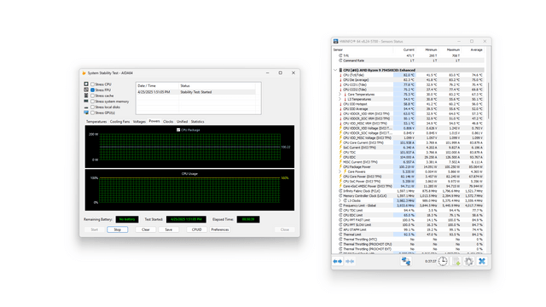Screen dimensions: 546x307
Task: Switch to the Temperatures tab
Action: [96, 121]
